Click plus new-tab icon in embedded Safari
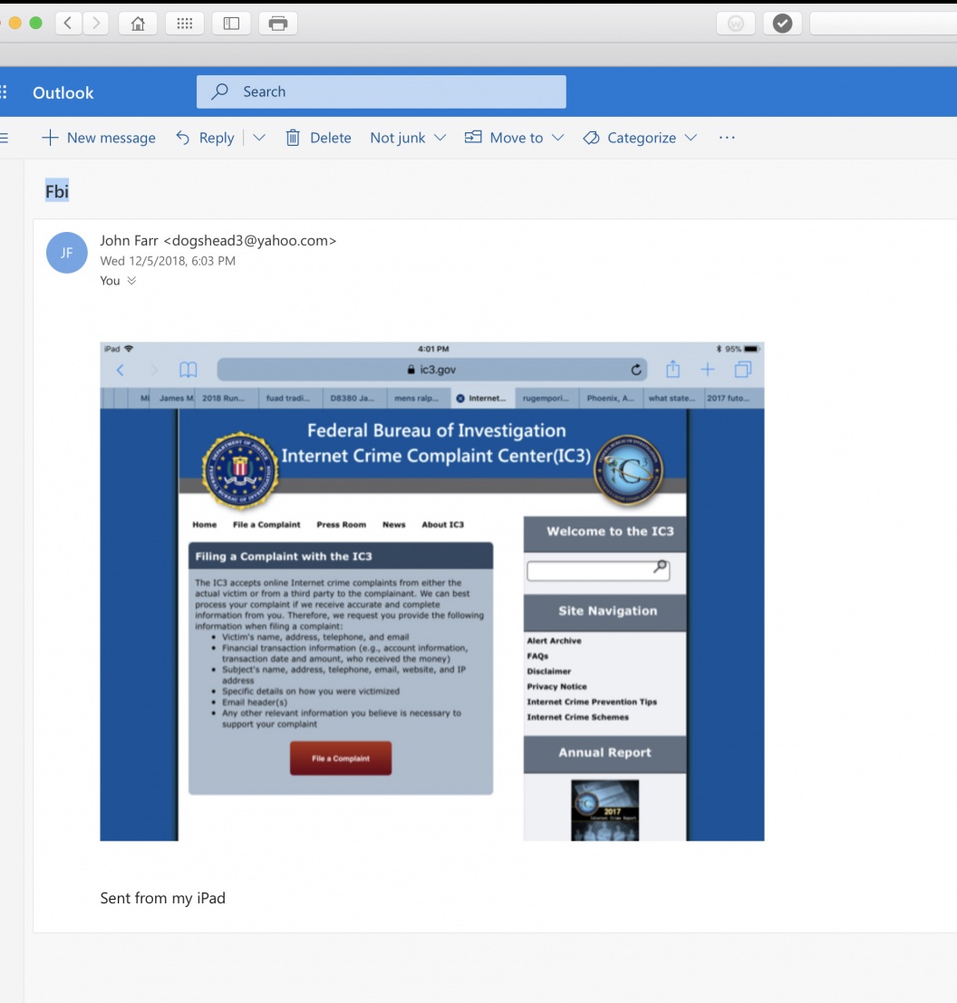Viewport: 957px width, 1003px height. (708, 370)
